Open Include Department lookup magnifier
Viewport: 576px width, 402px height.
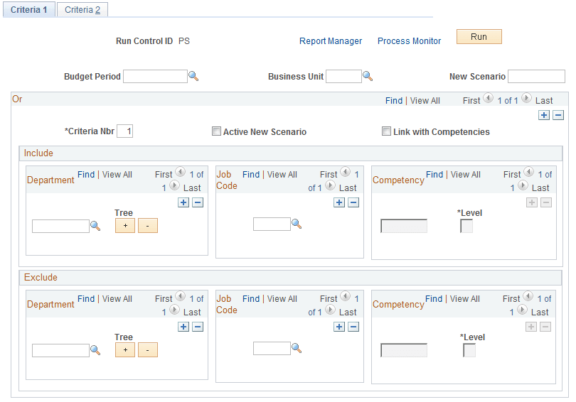tap(95, 227)
